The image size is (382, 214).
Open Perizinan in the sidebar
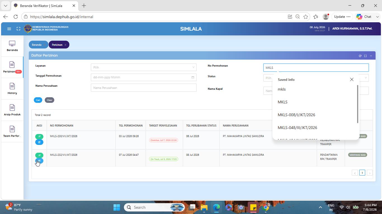click(x=12, y=67)
